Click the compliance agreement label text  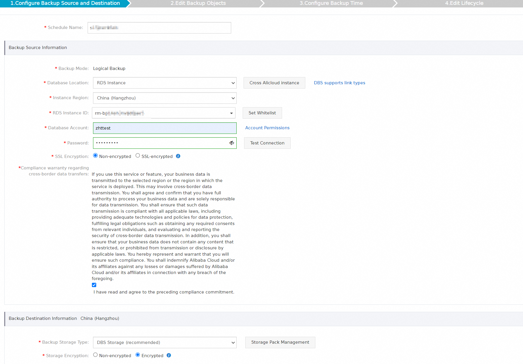(x=164, y=292)
